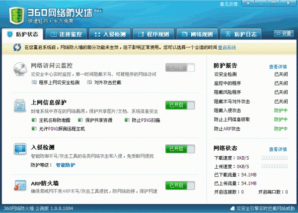Toggle the 网络访问云监控 switch
This screenshot has height=213, width=298.
tap(180, 68)
